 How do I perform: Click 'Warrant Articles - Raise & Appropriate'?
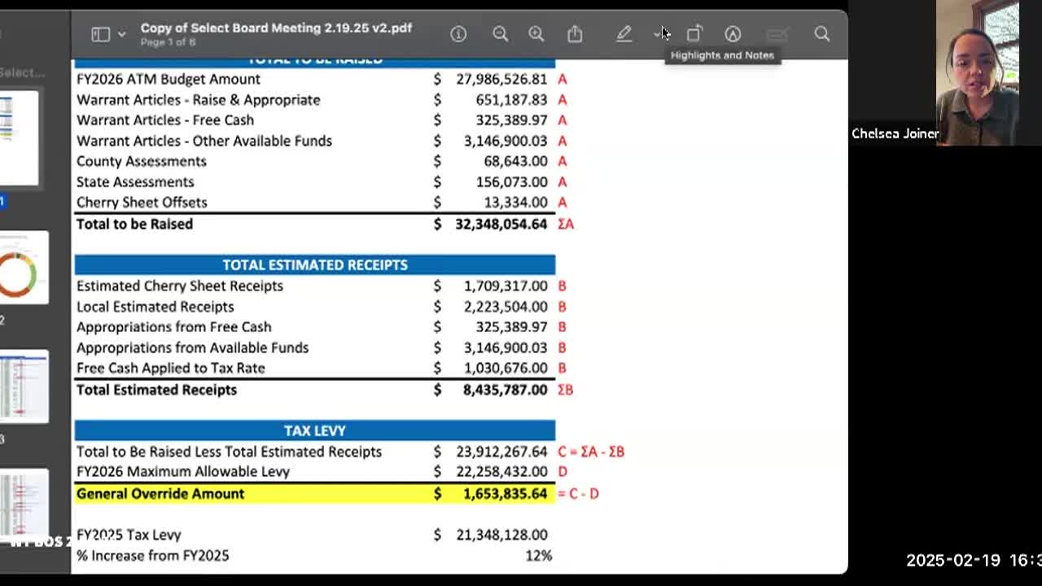pos(199,99)
